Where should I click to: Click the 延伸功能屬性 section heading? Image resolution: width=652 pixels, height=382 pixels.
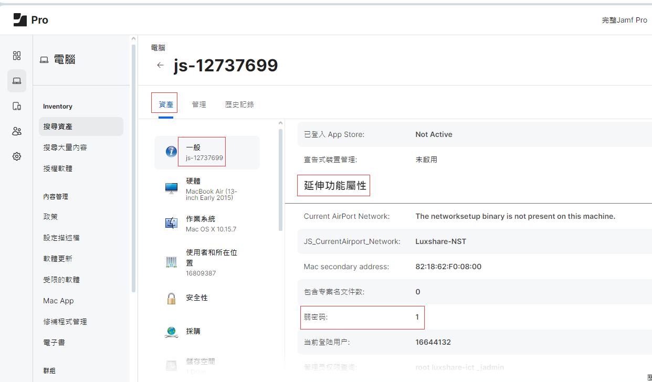tap(335, 186)
